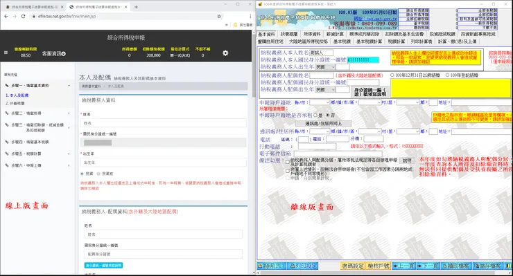Open the Chrome three-dot menu
The width and height of the screenshot is (513, 276).
pos(250,16)
